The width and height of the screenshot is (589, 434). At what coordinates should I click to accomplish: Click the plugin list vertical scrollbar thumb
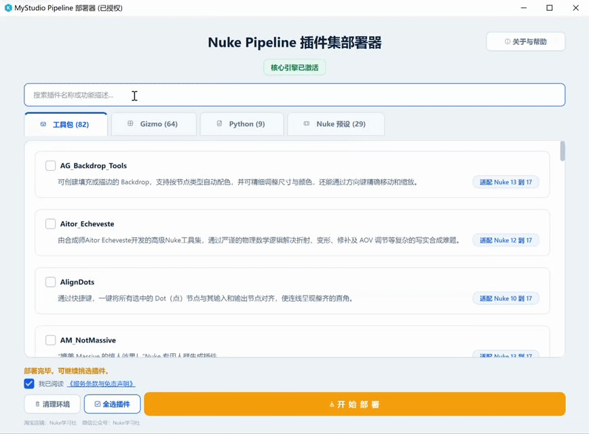pyautogui.click(x=563, y=151)
